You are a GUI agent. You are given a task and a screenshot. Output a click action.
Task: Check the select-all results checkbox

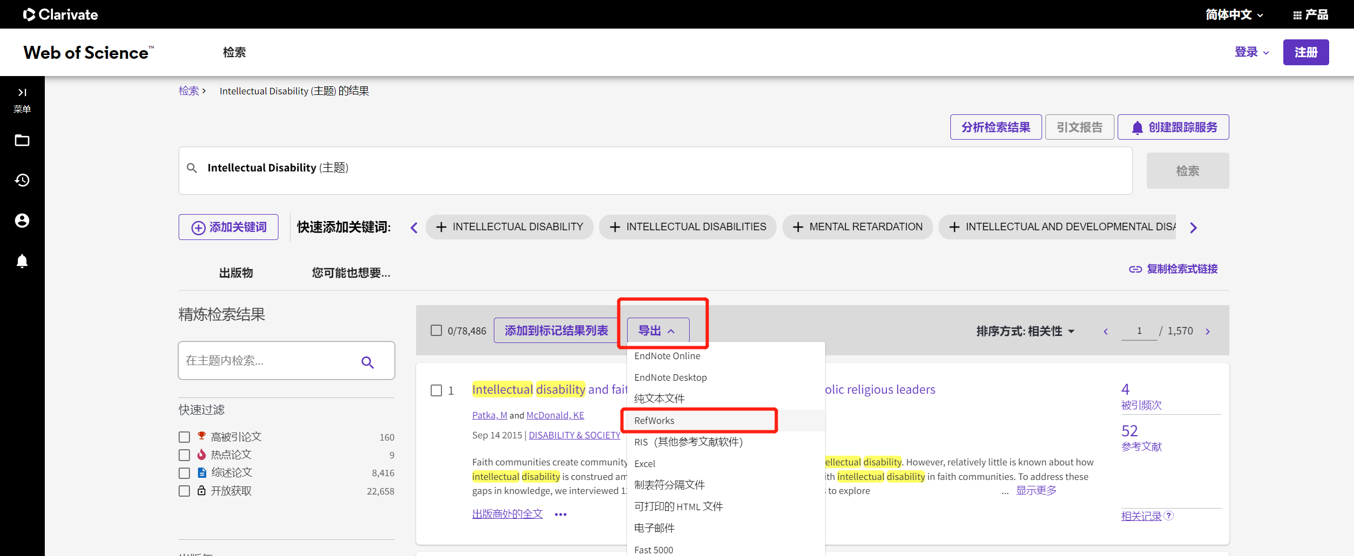click(x=436, y=330)
